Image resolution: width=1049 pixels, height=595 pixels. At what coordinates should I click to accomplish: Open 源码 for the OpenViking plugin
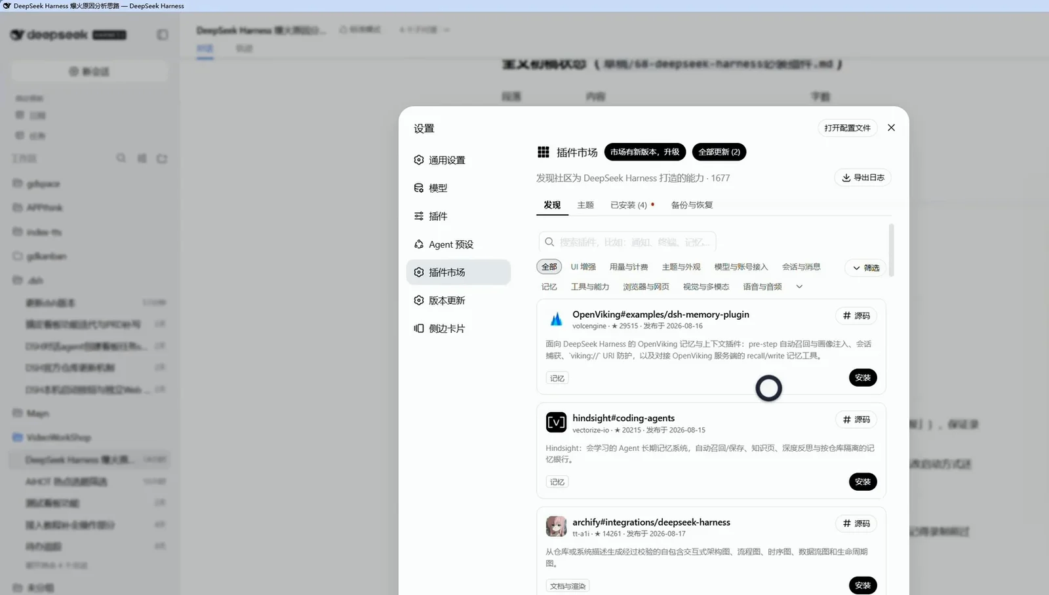[856, 316]
